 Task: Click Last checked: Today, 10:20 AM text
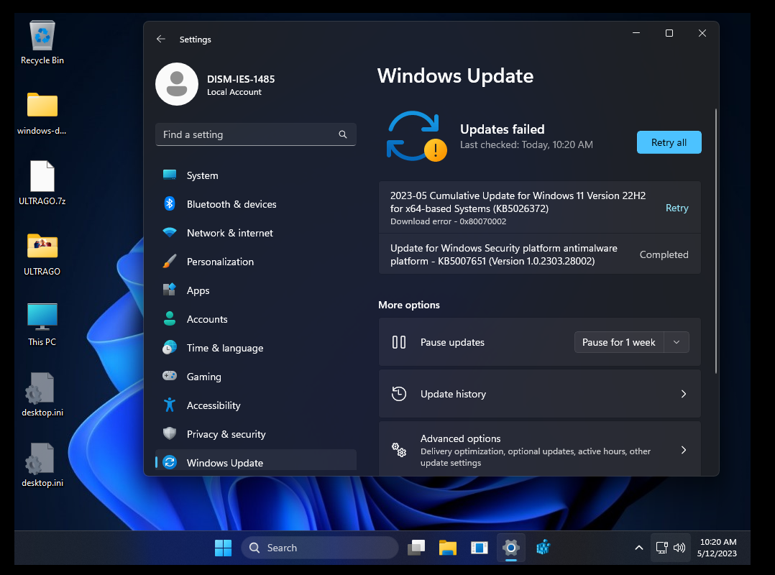tap(526, 144)
